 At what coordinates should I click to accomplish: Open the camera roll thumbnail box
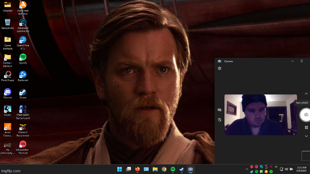click(x=306, y=156)
